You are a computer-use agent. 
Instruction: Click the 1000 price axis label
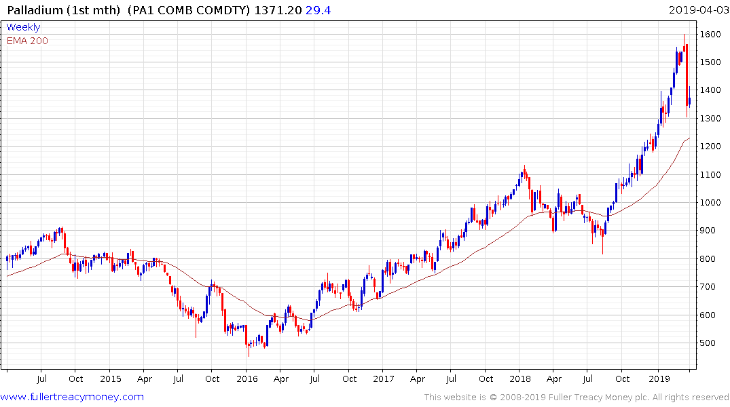click(x=710, y=203)
